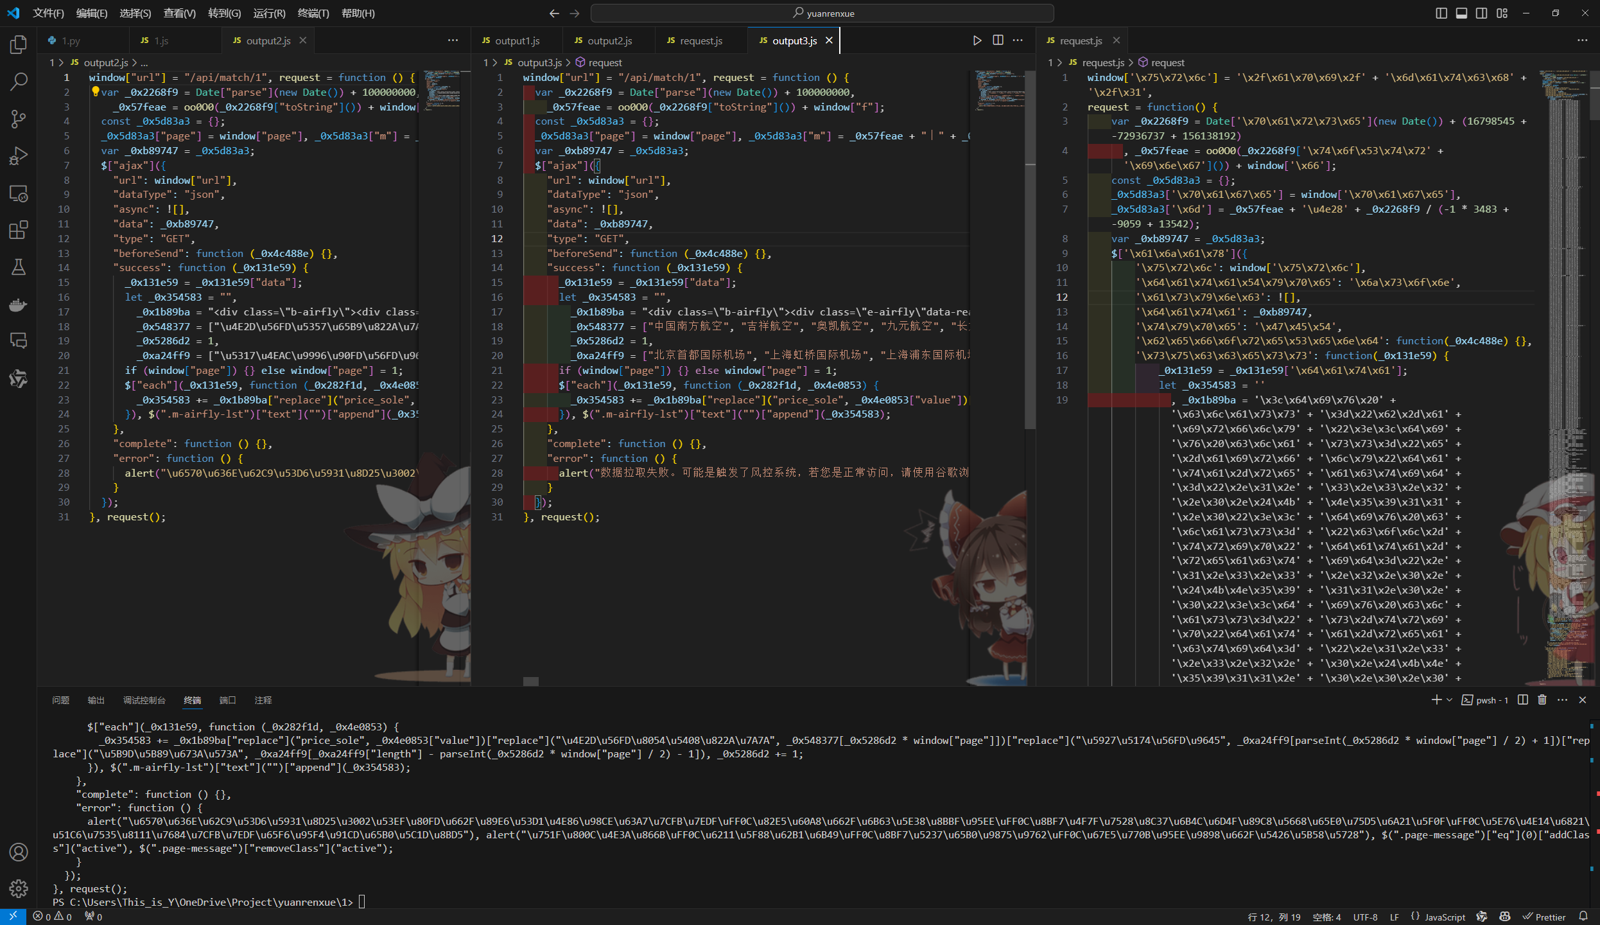Click the JavaScript language mode in status bar
The width and height of the screenshot is (1600, 925).
[1444, 917]
